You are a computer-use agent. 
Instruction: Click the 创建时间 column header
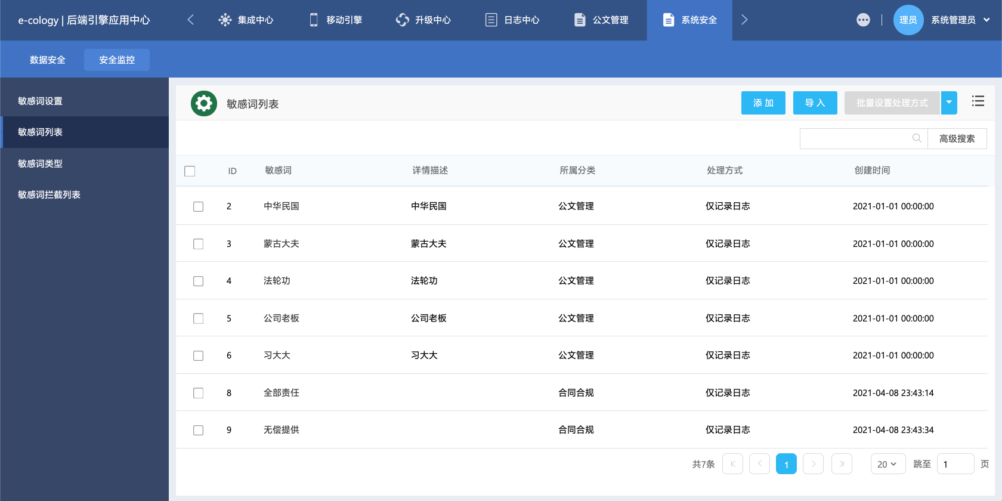click(x=872, y=171)
